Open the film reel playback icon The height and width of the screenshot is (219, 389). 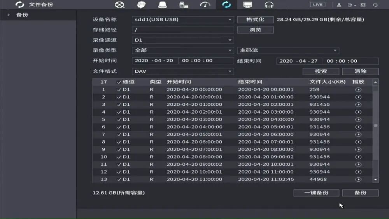(x=119, y=5)
